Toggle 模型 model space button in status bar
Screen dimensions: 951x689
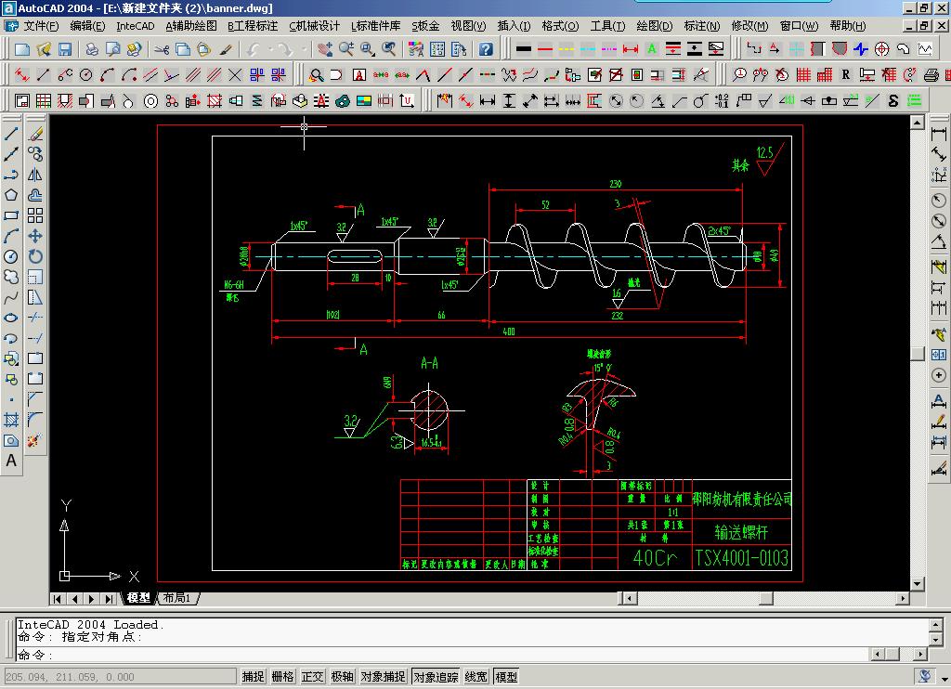tap(506, 676)
